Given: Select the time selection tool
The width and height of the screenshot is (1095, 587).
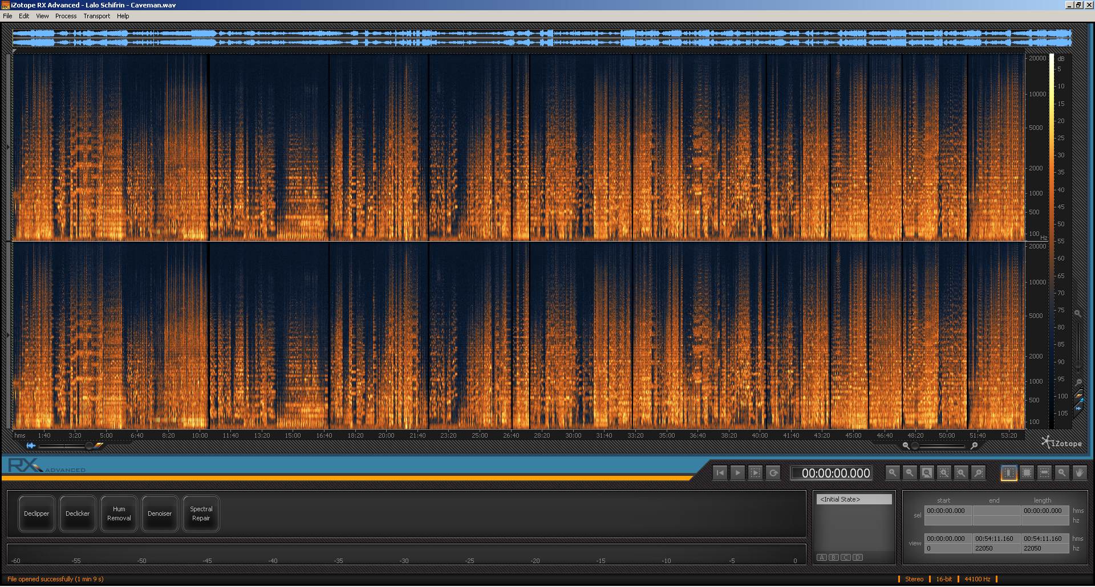Looking at the screenshot, I should 1009,473.
